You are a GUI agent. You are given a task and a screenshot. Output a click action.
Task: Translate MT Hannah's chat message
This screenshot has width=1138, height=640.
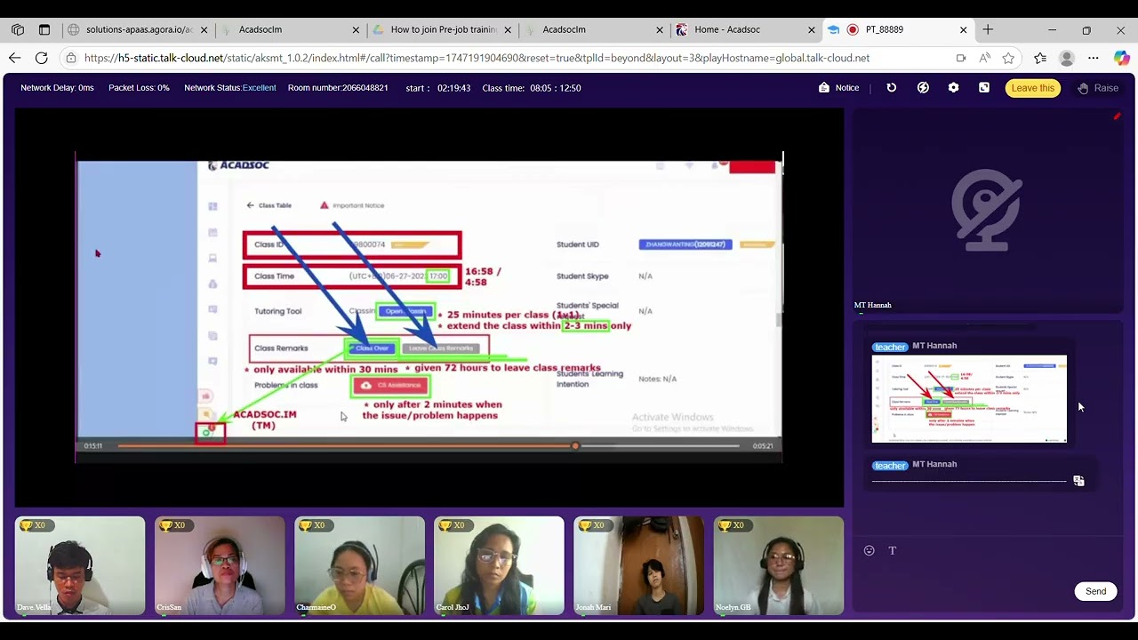pyautogui.click(x=1078, y=481)
